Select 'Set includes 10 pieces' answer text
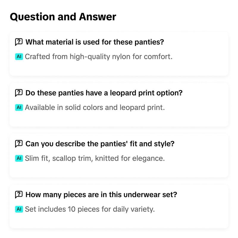Image resolution: width=238 pixels, height=238 pixels. coord(90,209)
